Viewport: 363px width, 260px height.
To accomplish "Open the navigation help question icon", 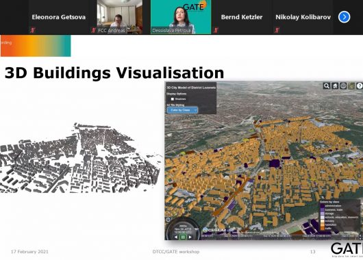I will coord(360,86).
